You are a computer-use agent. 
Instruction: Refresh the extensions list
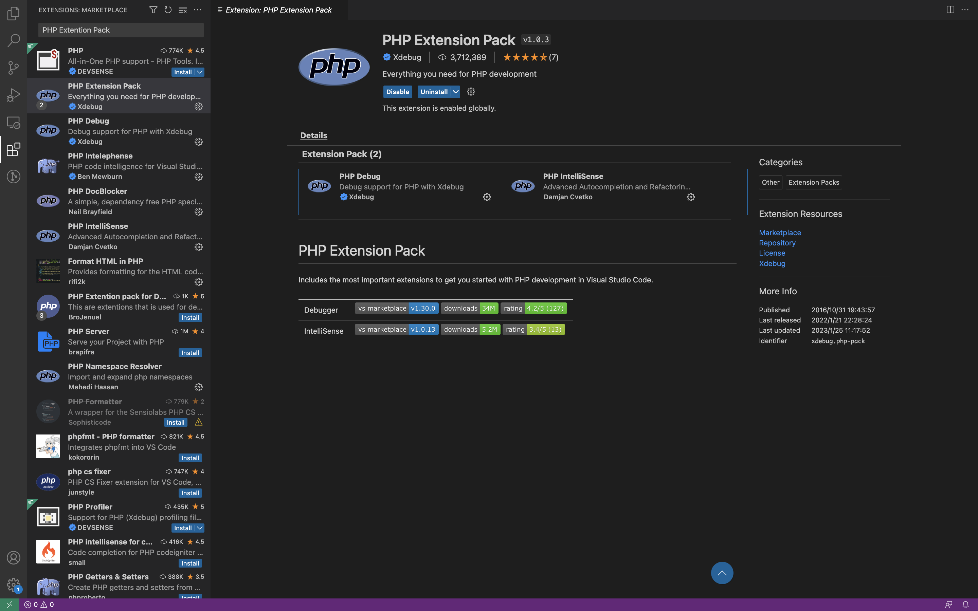pos(168,10)
